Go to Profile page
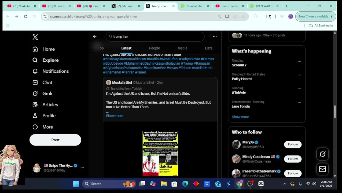 (44, 116)
